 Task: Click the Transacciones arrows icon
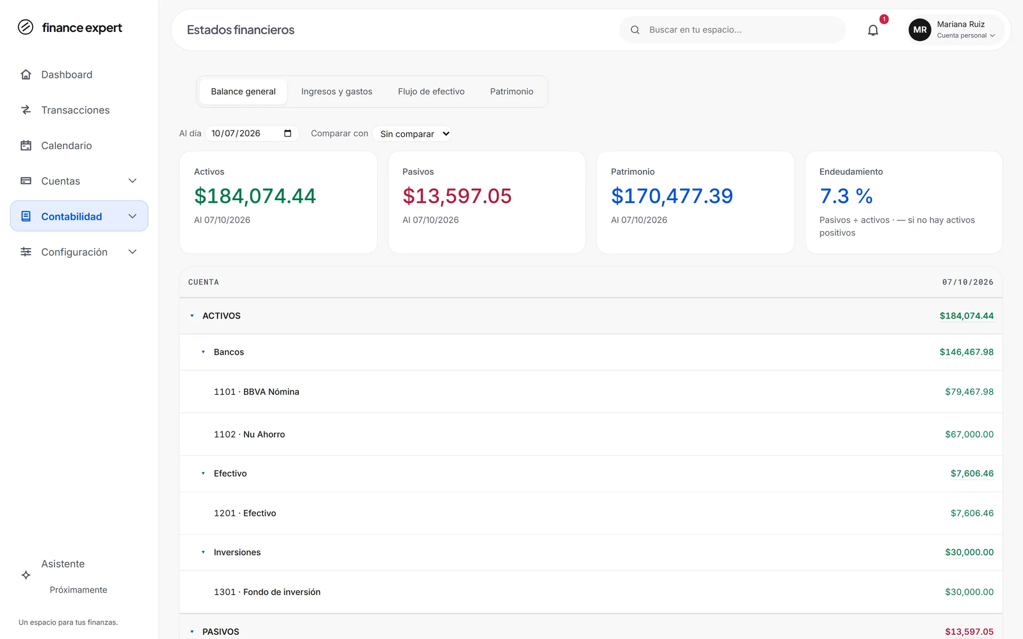26,110
